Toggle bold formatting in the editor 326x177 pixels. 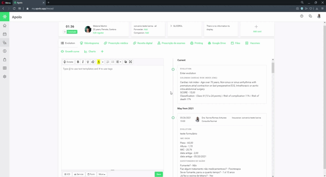point(78,62)
